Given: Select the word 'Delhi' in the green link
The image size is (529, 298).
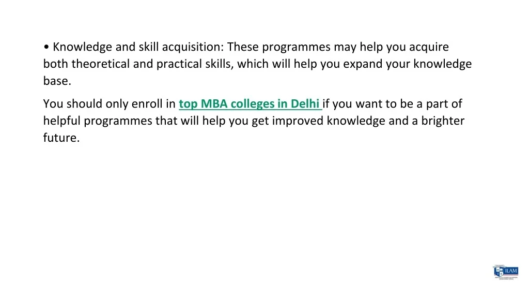Looking at the screenshot, I should click(305, 103).
